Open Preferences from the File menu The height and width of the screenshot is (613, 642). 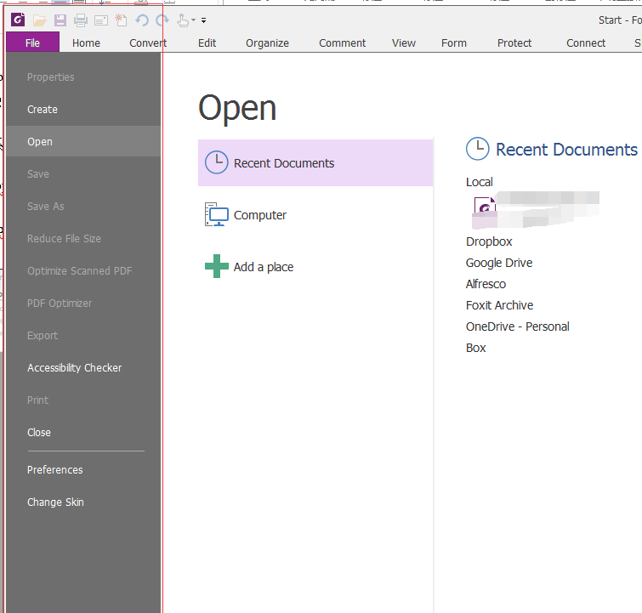click(55, 469)
